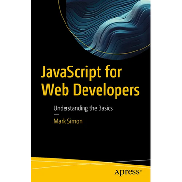Click the subtitle 'Understanding the Basics'
182x182 pixels.
(x=83, y=108)
